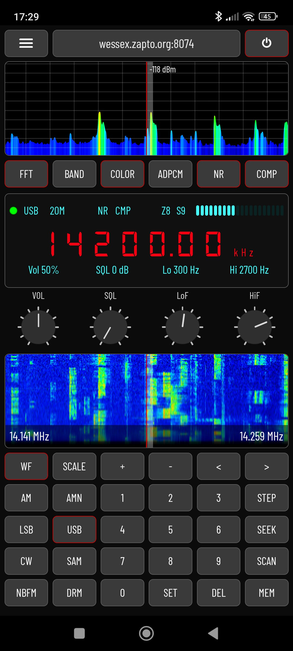Toggle NR noise reduction
The image size is (293, 651).
pyautogui.click(x=218, y=174)
